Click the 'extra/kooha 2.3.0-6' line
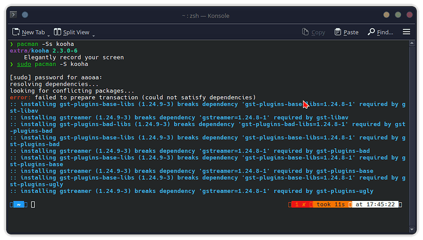This screenshot has height=240, width=423. [x=44, y=51]
